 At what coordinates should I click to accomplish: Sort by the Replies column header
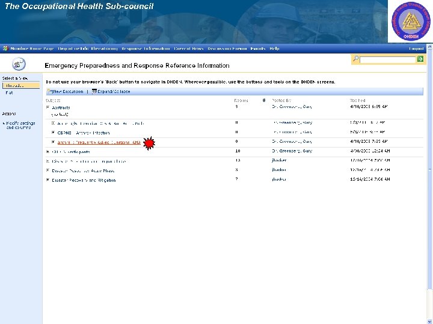[241, 101]
